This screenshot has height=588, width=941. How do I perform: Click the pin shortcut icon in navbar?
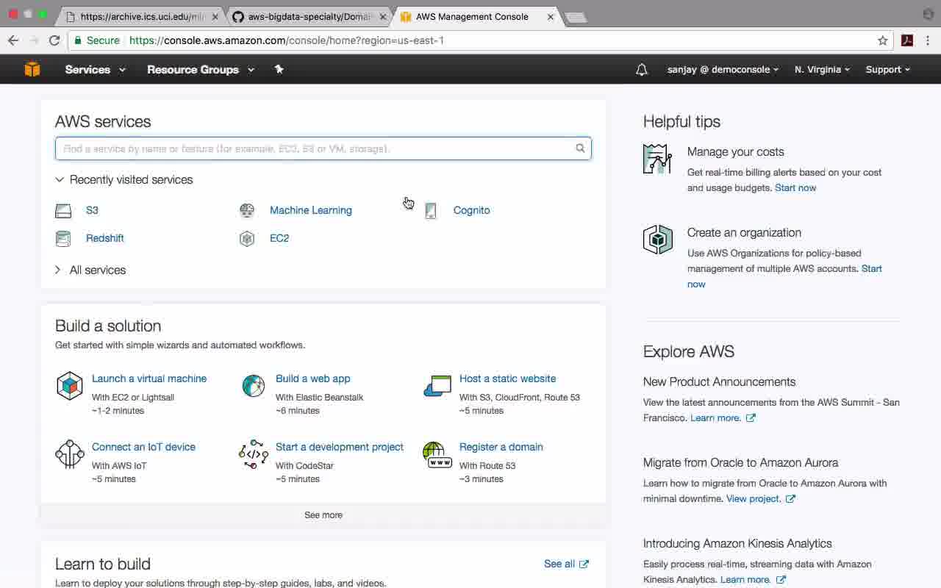[x=279, y=69]
